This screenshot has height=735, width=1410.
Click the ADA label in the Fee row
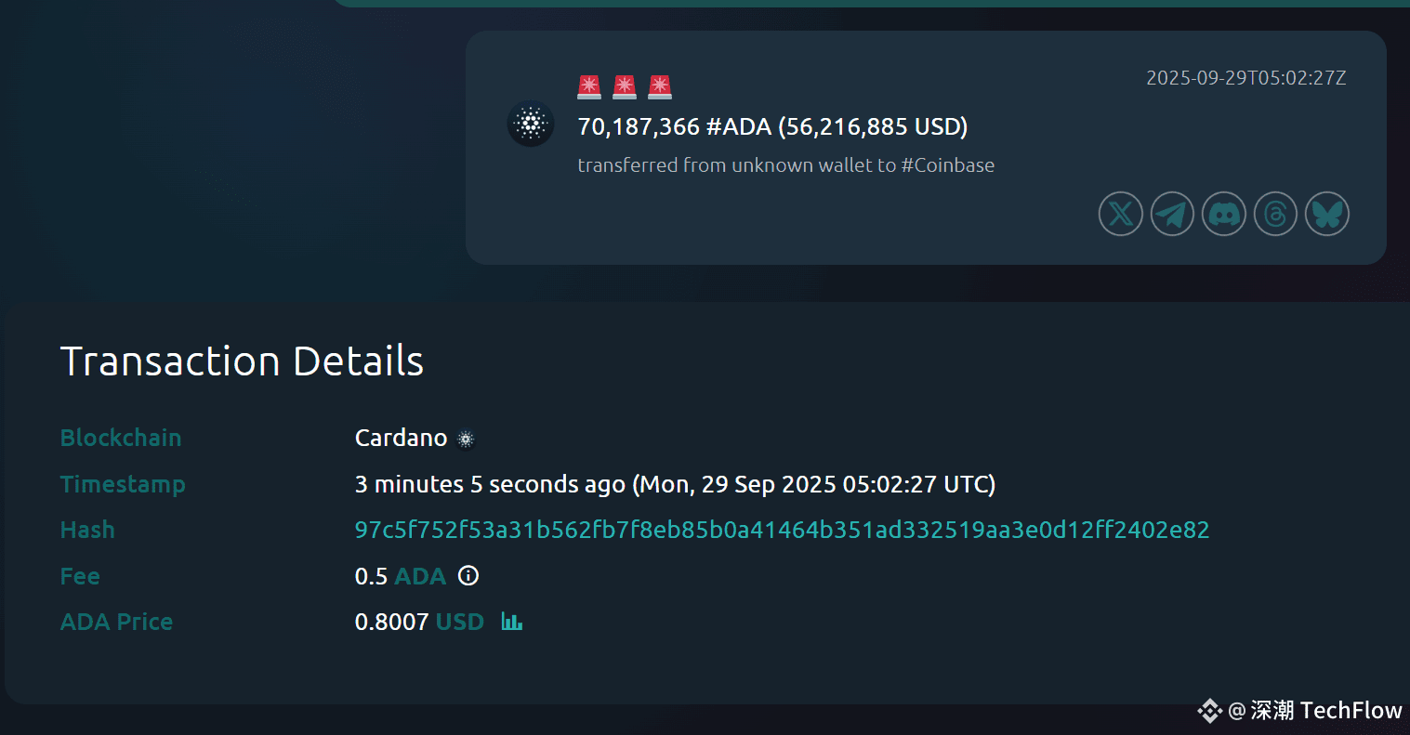[420, 576]
